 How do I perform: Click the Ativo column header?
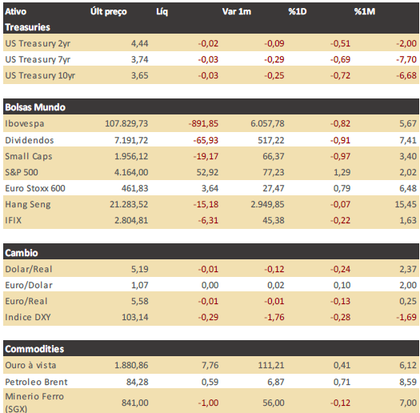[15, 11]
